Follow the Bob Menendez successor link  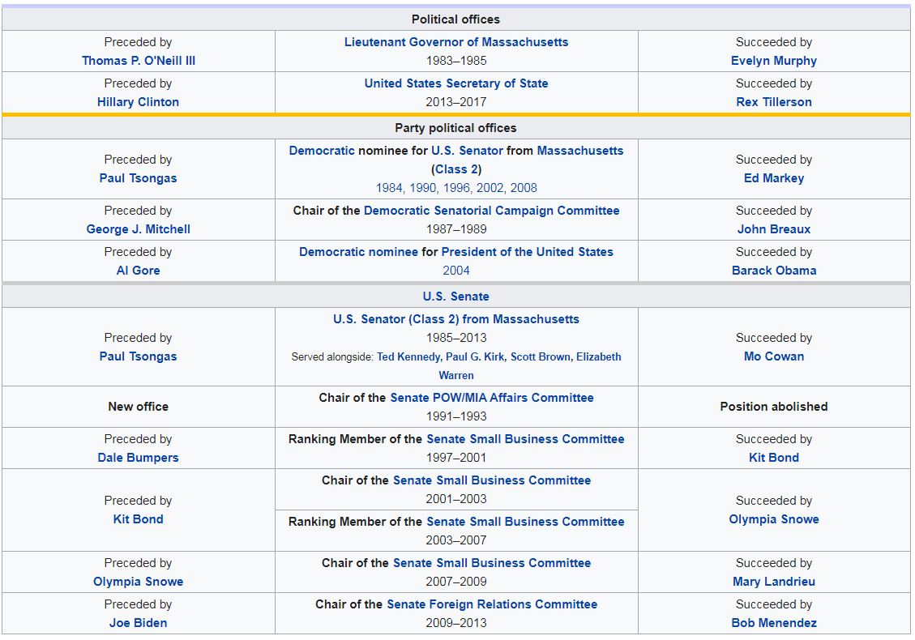click(773, 623)
